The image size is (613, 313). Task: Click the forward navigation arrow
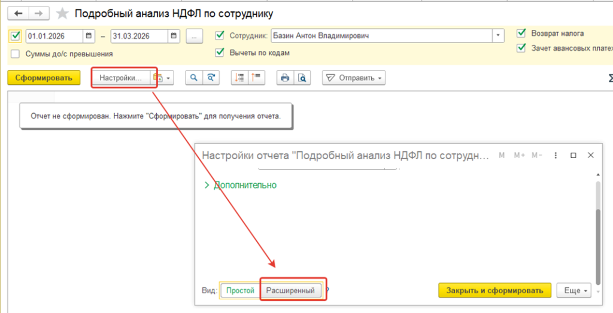39,14
